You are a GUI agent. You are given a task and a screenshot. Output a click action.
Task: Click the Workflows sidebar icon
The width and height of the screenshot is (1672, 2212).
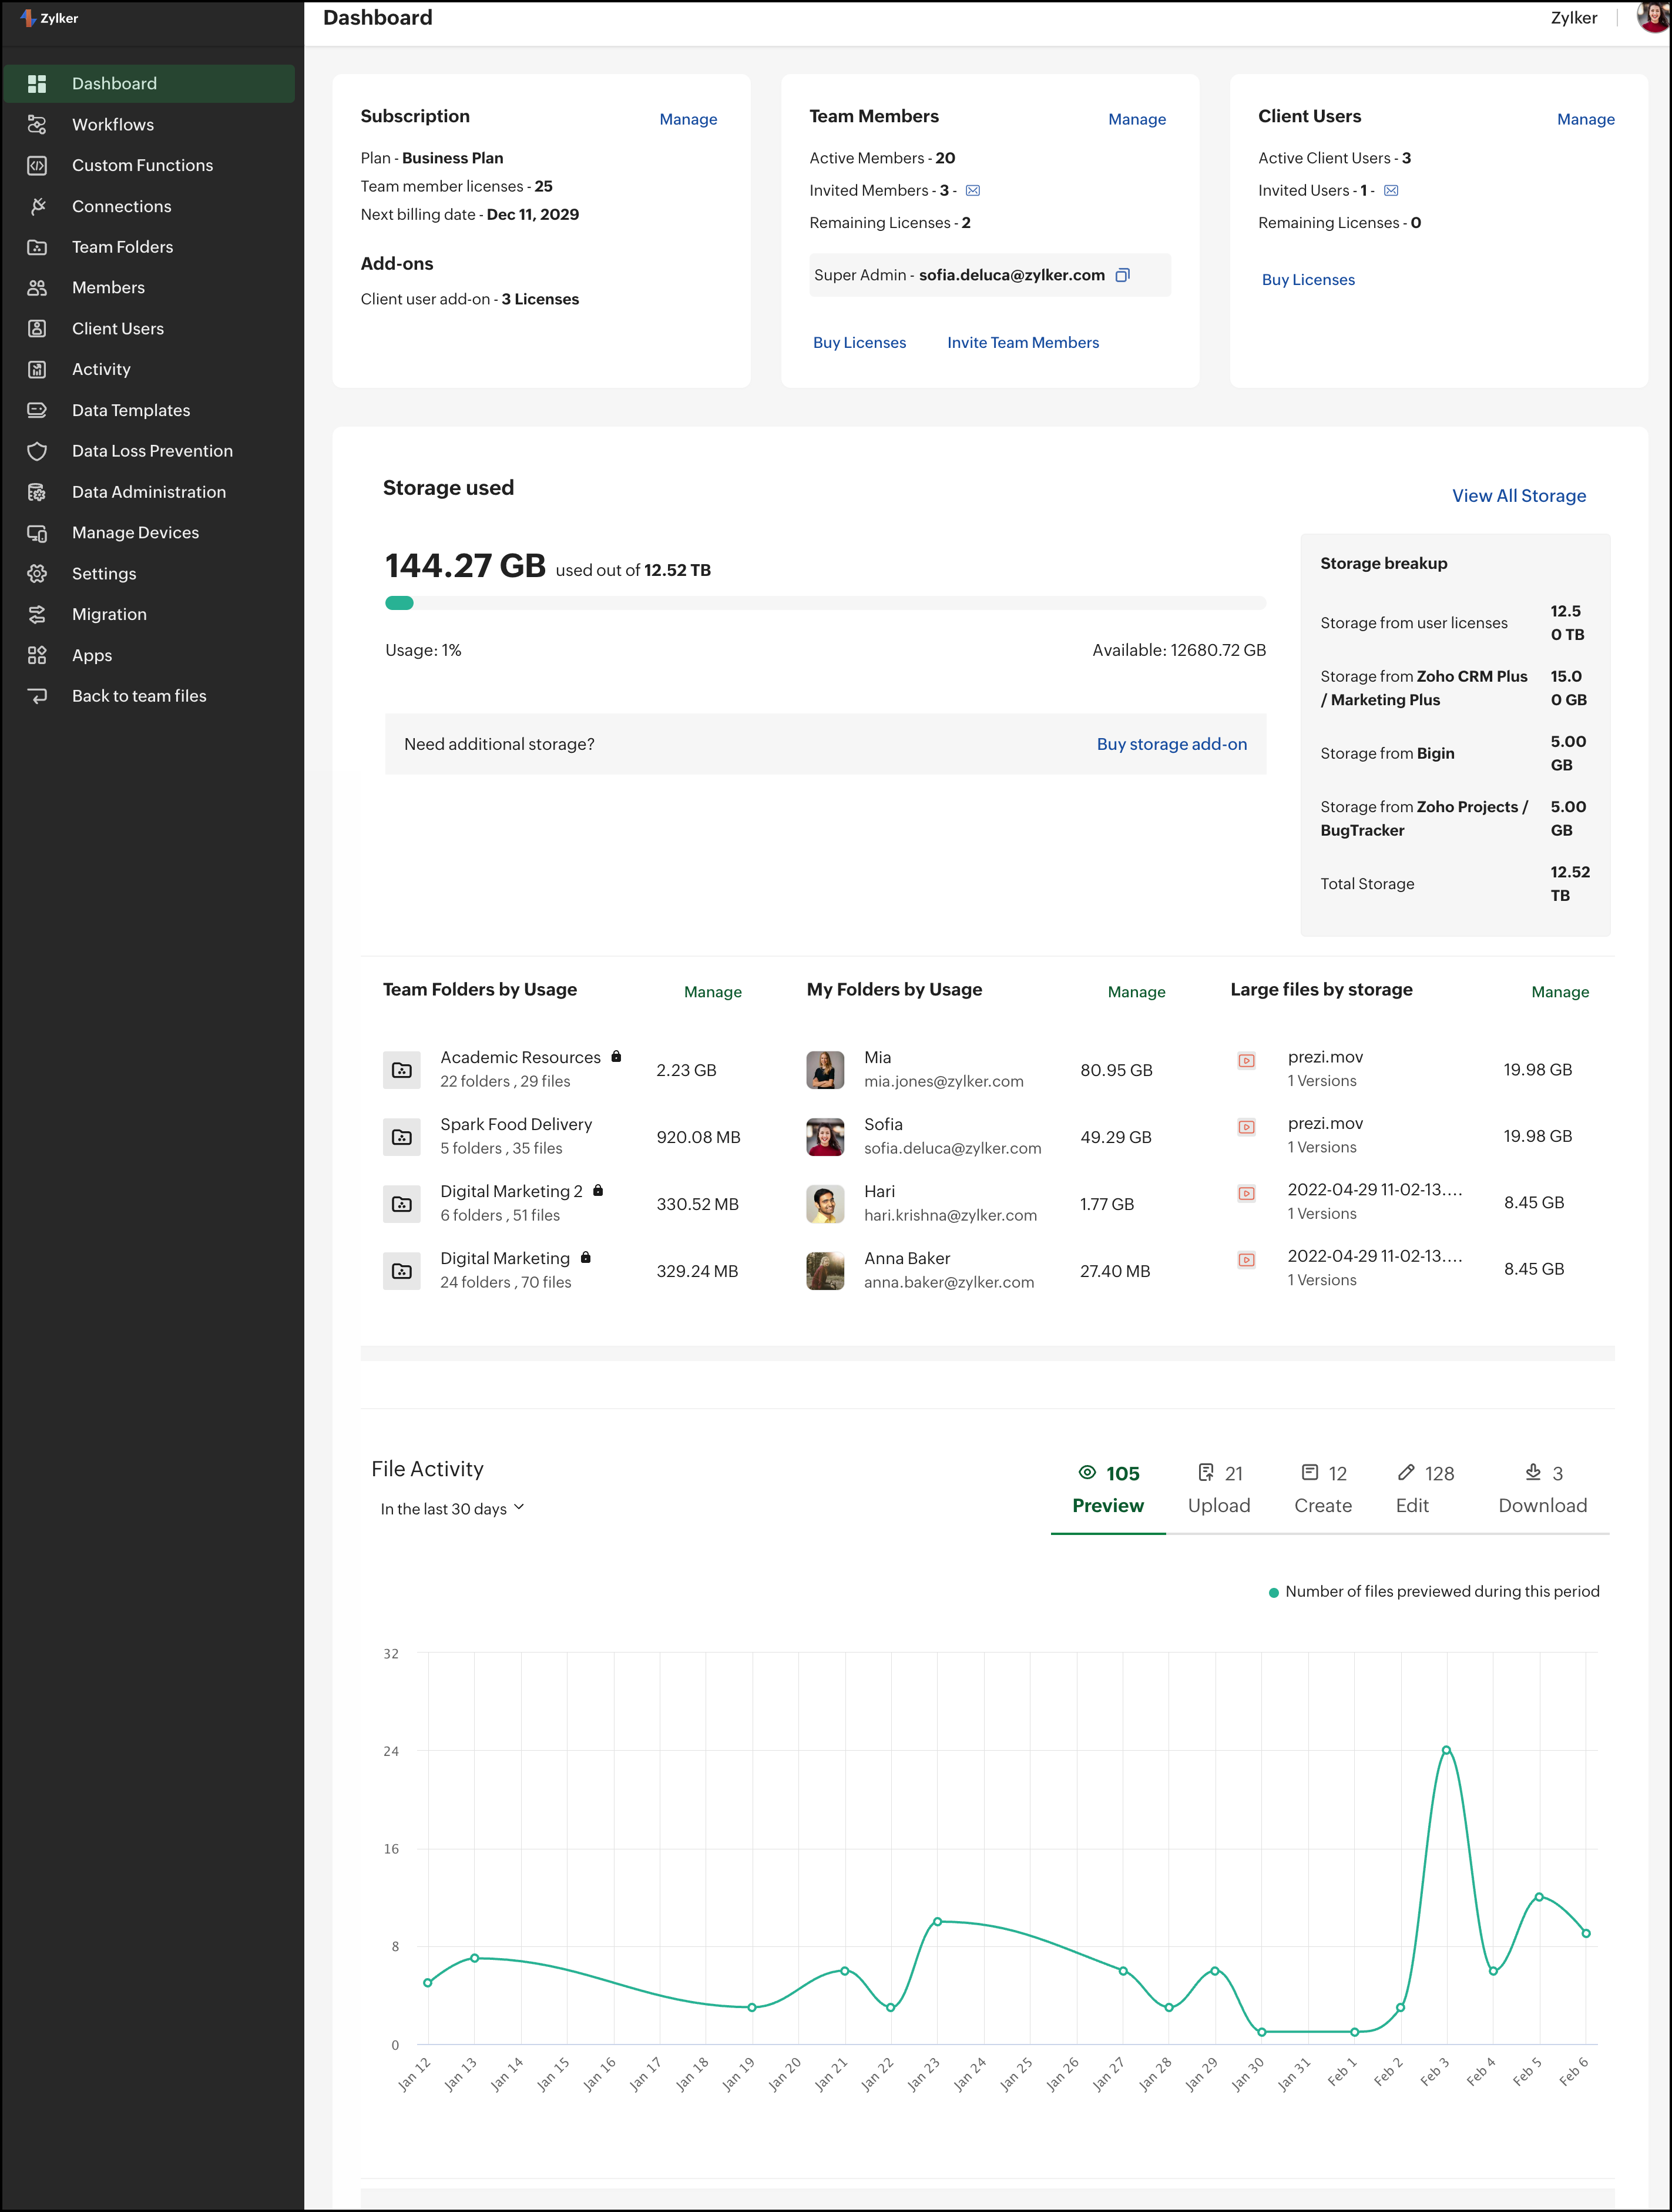pos(37,124)
